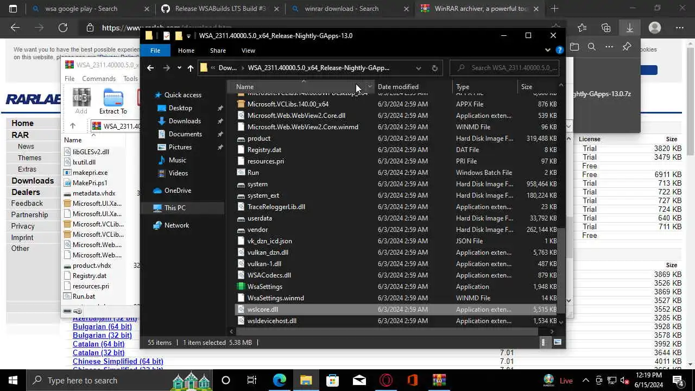The width and height of the screenshot is (695, 391).
Task: Show hidden icons in system tray
Action: (585, 380)
